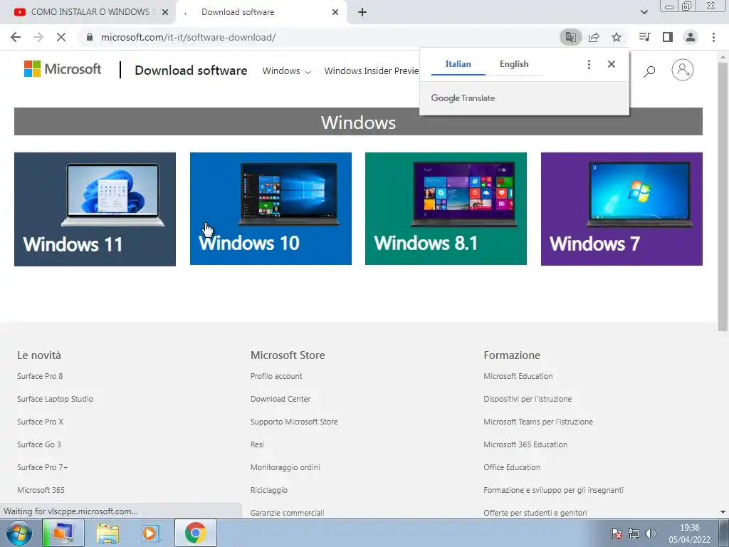Open Dispositivi per l'istruzione link

coord(528,399)
